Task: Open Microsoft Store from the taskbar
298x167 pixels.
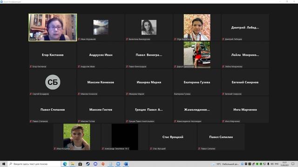Action: 80,164
